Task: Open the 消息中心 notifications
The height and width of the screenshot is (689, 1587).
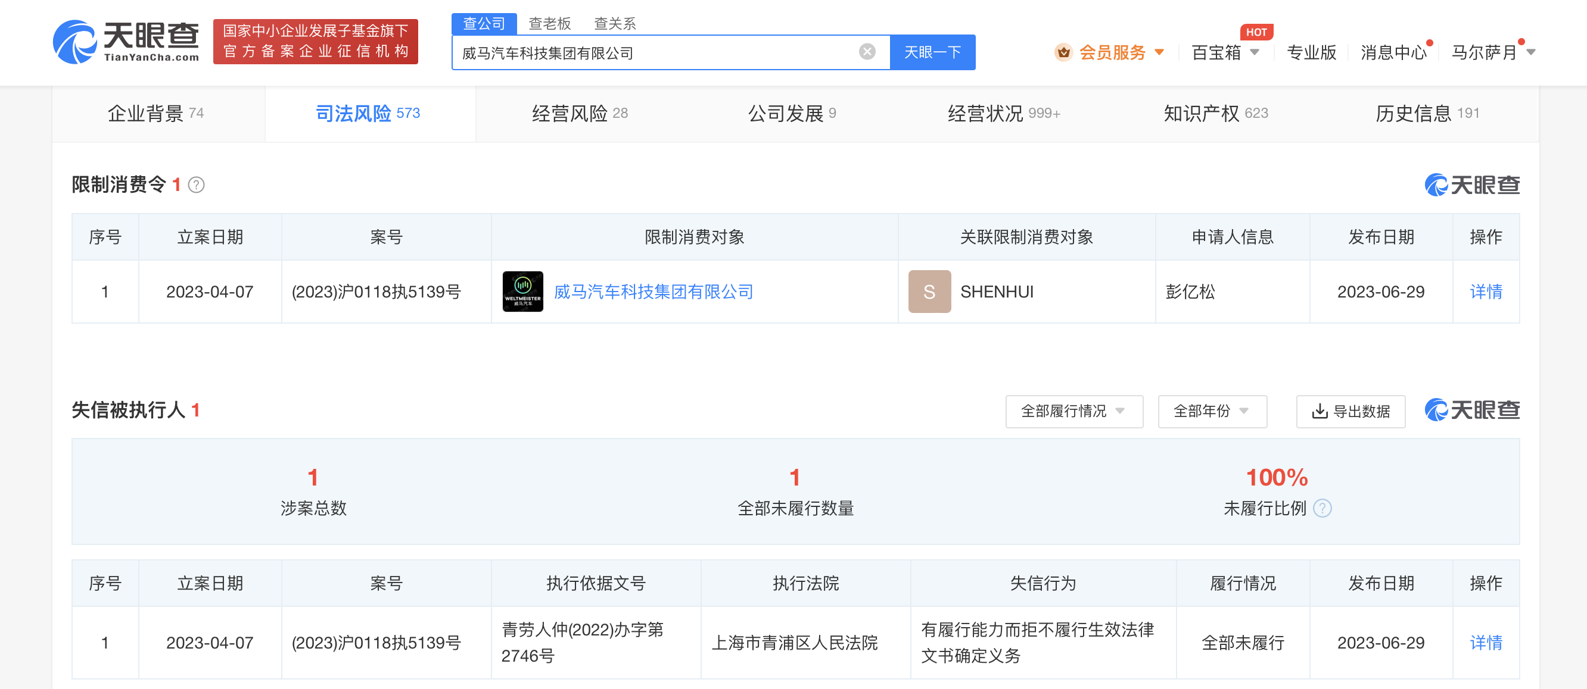Action: 1393,52
